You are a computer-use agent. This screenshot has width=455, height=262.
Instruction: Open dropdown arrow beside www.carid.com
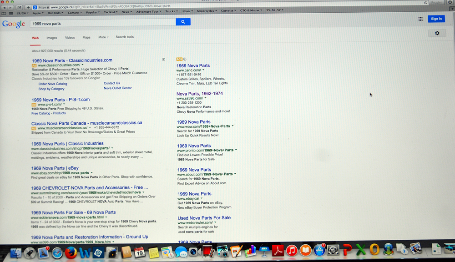tap(203, 71)
